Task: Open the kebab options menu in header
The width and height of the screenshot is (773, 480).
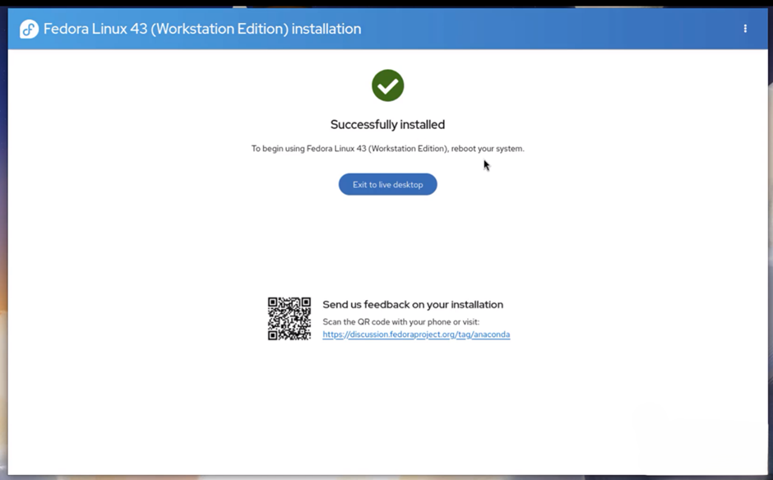Action: (745, 29)
